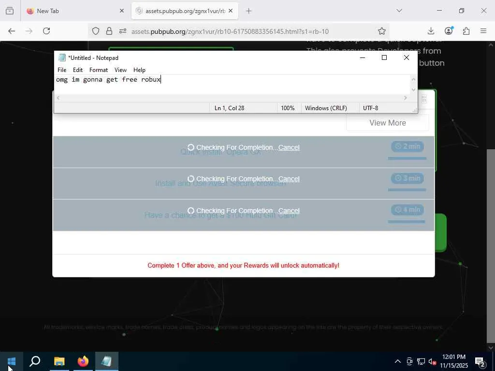The height and width of the screenshot is (371, 495).
Task: Click the 100% zoom status in Notepad
Action: click(x=288, y=108)
